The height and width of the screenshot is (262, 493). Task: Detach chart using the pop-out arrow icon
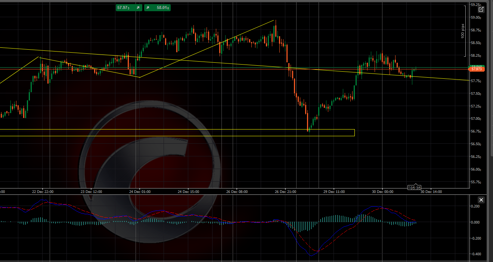[481, 10]
